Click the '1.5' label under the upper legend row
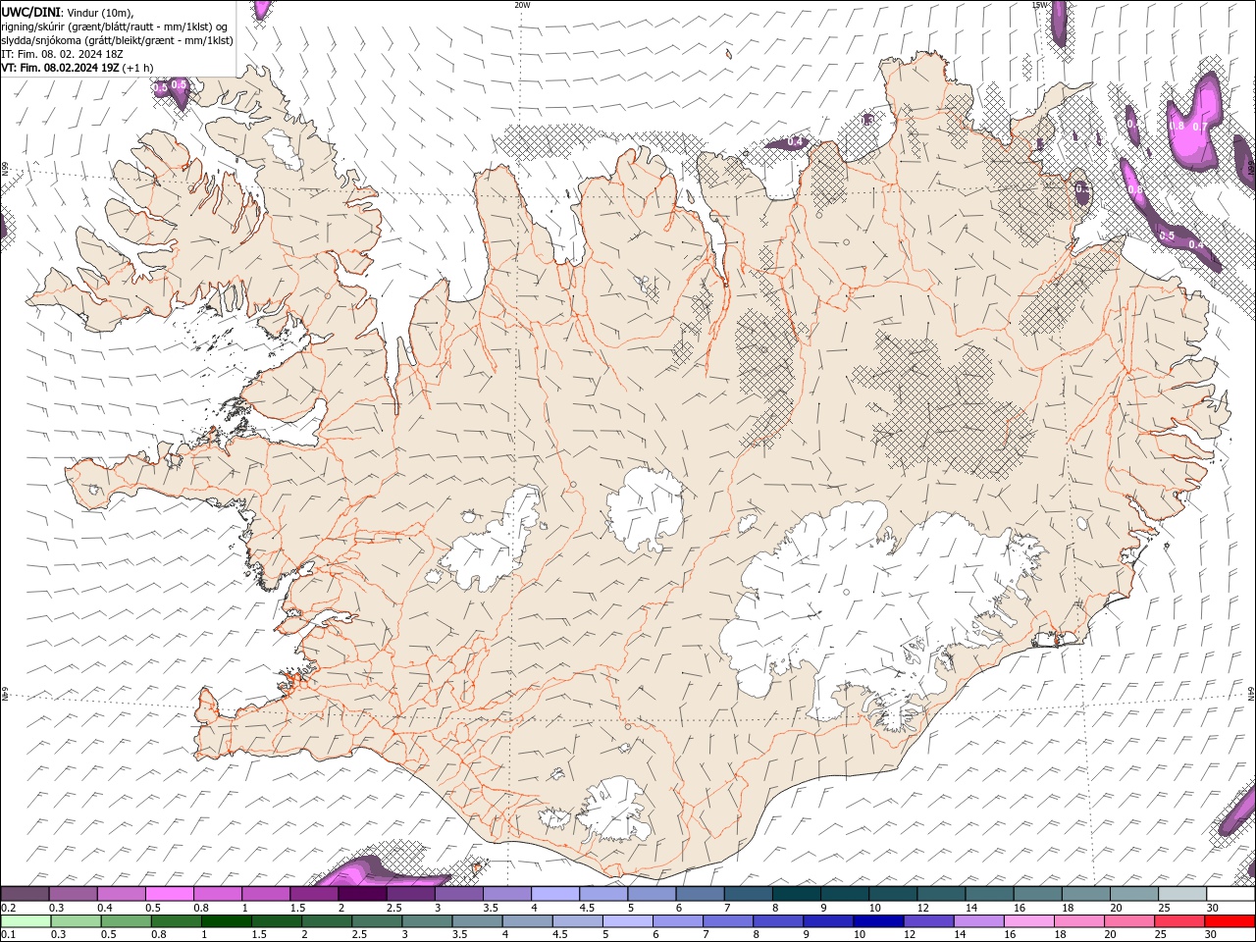This screenshot has width=1256, height=942. [x=297, y=908]
